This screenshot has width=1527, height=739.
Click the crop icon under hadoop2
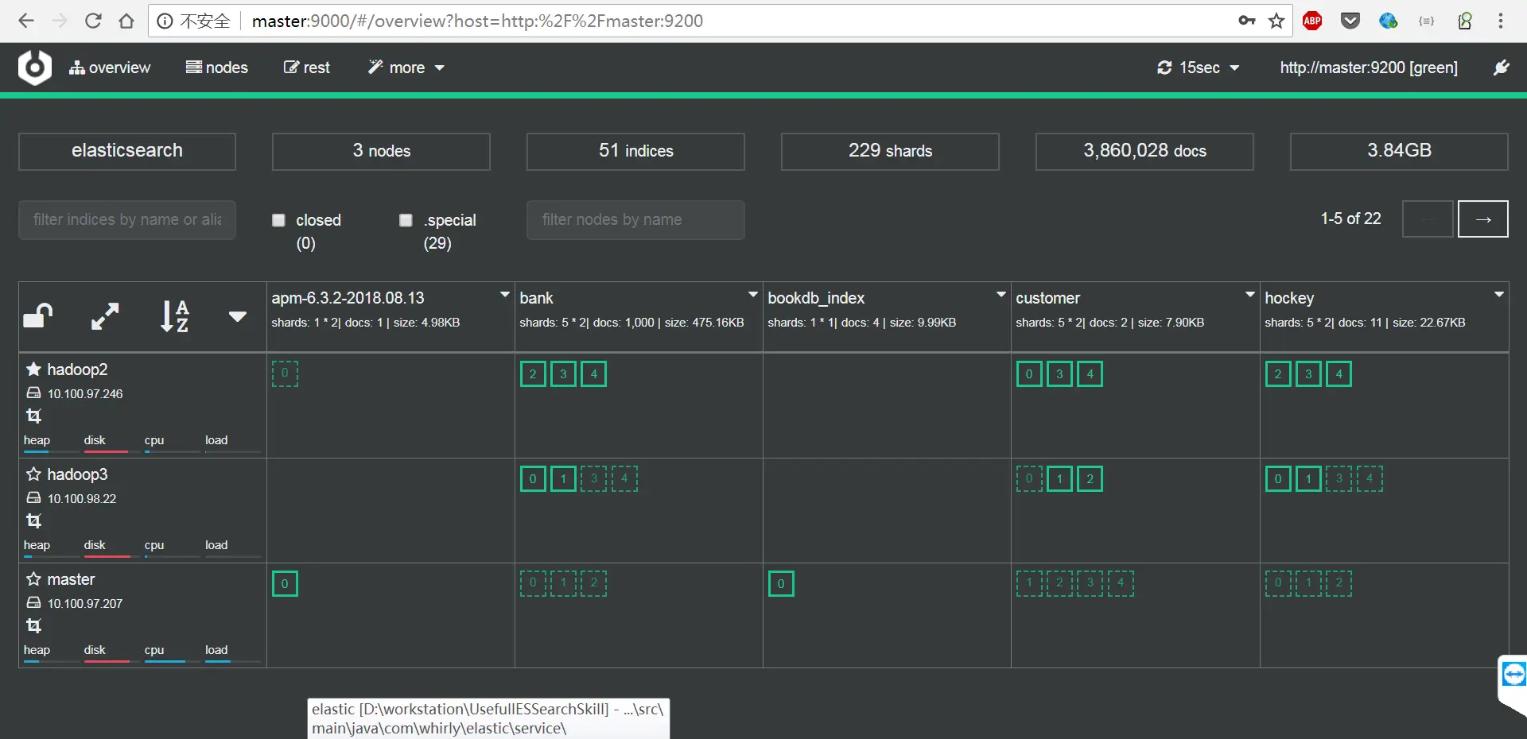coord(33,416)
